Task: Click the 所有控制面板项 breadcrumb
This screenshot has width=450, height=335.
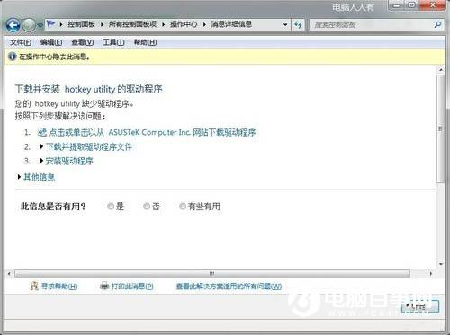Action: (x=132, y=24)
